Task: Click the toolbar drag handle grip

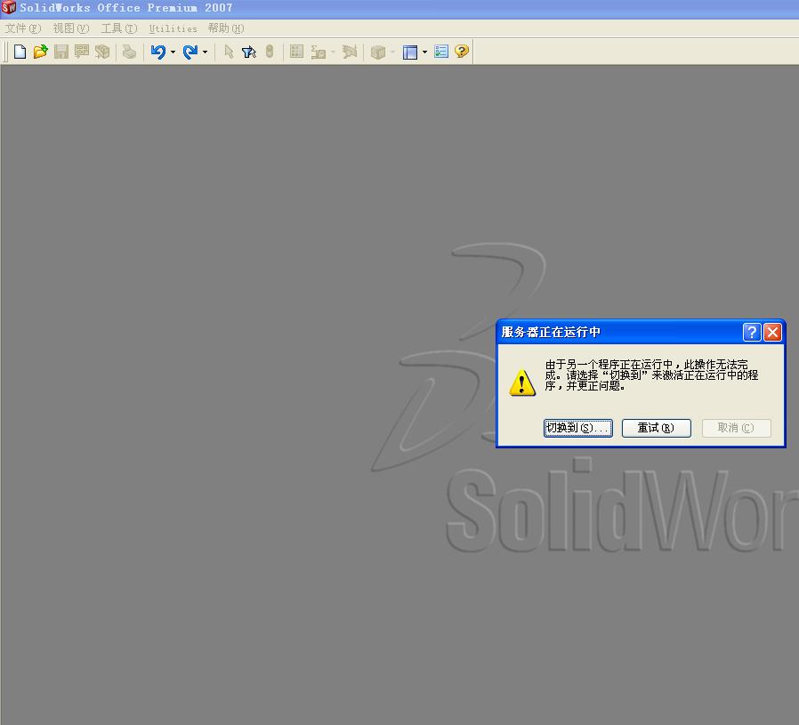Action: coord(5,52)
